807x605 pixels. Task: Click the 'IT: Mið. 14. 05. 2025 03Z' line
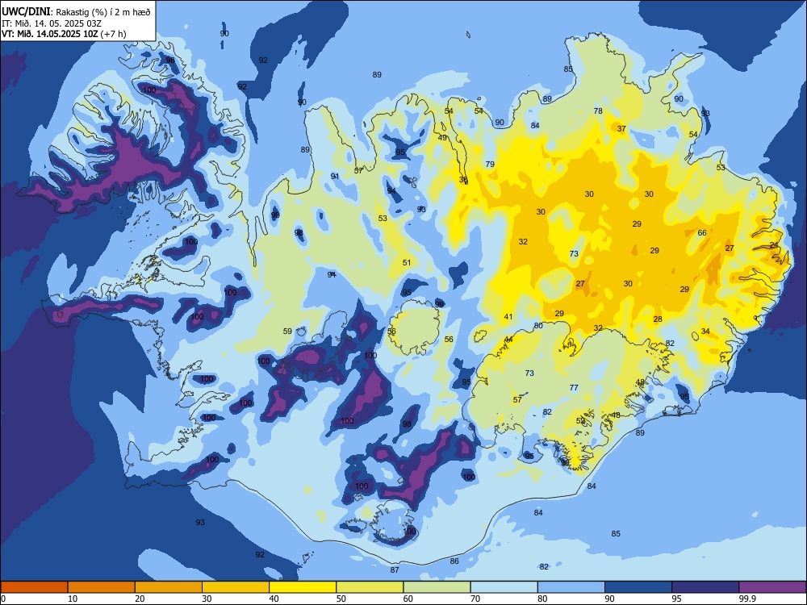[52, 23]
